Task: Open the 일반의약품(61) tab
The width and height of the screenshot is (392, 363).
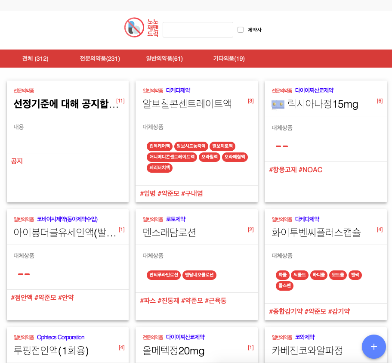Action: 164,59
